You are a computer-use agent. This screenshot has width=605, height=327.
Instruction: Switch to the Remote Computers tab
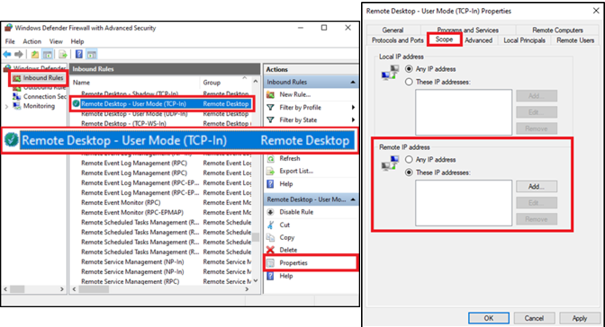pos(557,30)
